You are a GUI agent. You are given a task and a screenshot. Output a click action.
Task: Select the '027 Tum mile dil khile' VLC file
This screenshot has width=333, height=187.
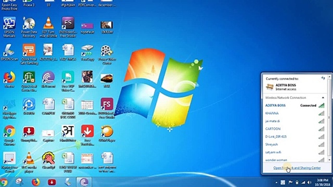point(48,27)
